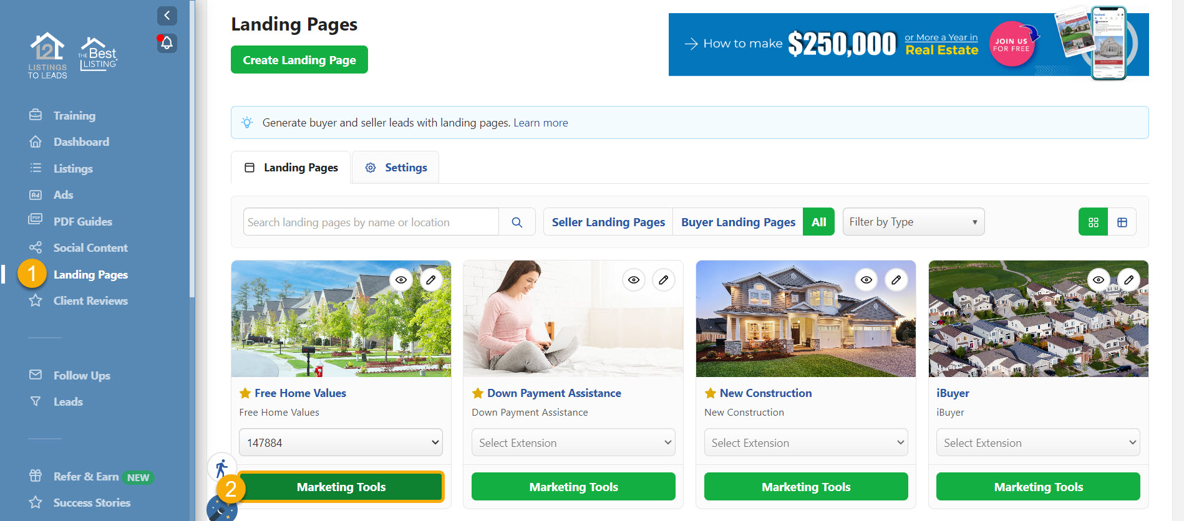Open Social Content in the sidebar
Screen dimensions: 1184x521
point(90,247)
